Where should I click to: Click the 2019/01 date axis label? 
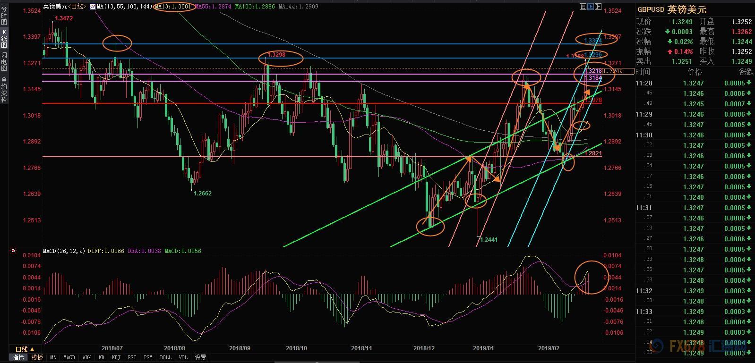pyautogui.click(x=483, y=348)
